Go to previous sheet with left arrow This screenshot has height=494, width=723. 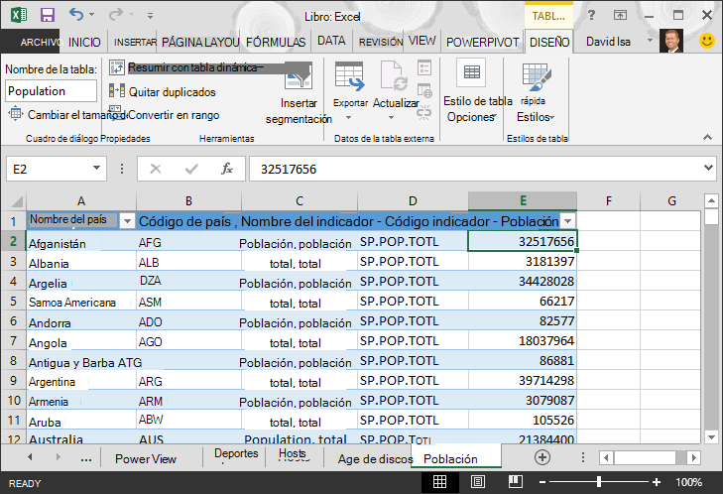point(30,457)
